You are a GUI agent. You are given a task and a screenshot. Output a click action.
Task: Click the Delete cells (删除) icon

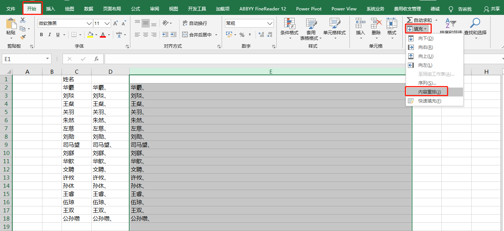pos(376,23)
